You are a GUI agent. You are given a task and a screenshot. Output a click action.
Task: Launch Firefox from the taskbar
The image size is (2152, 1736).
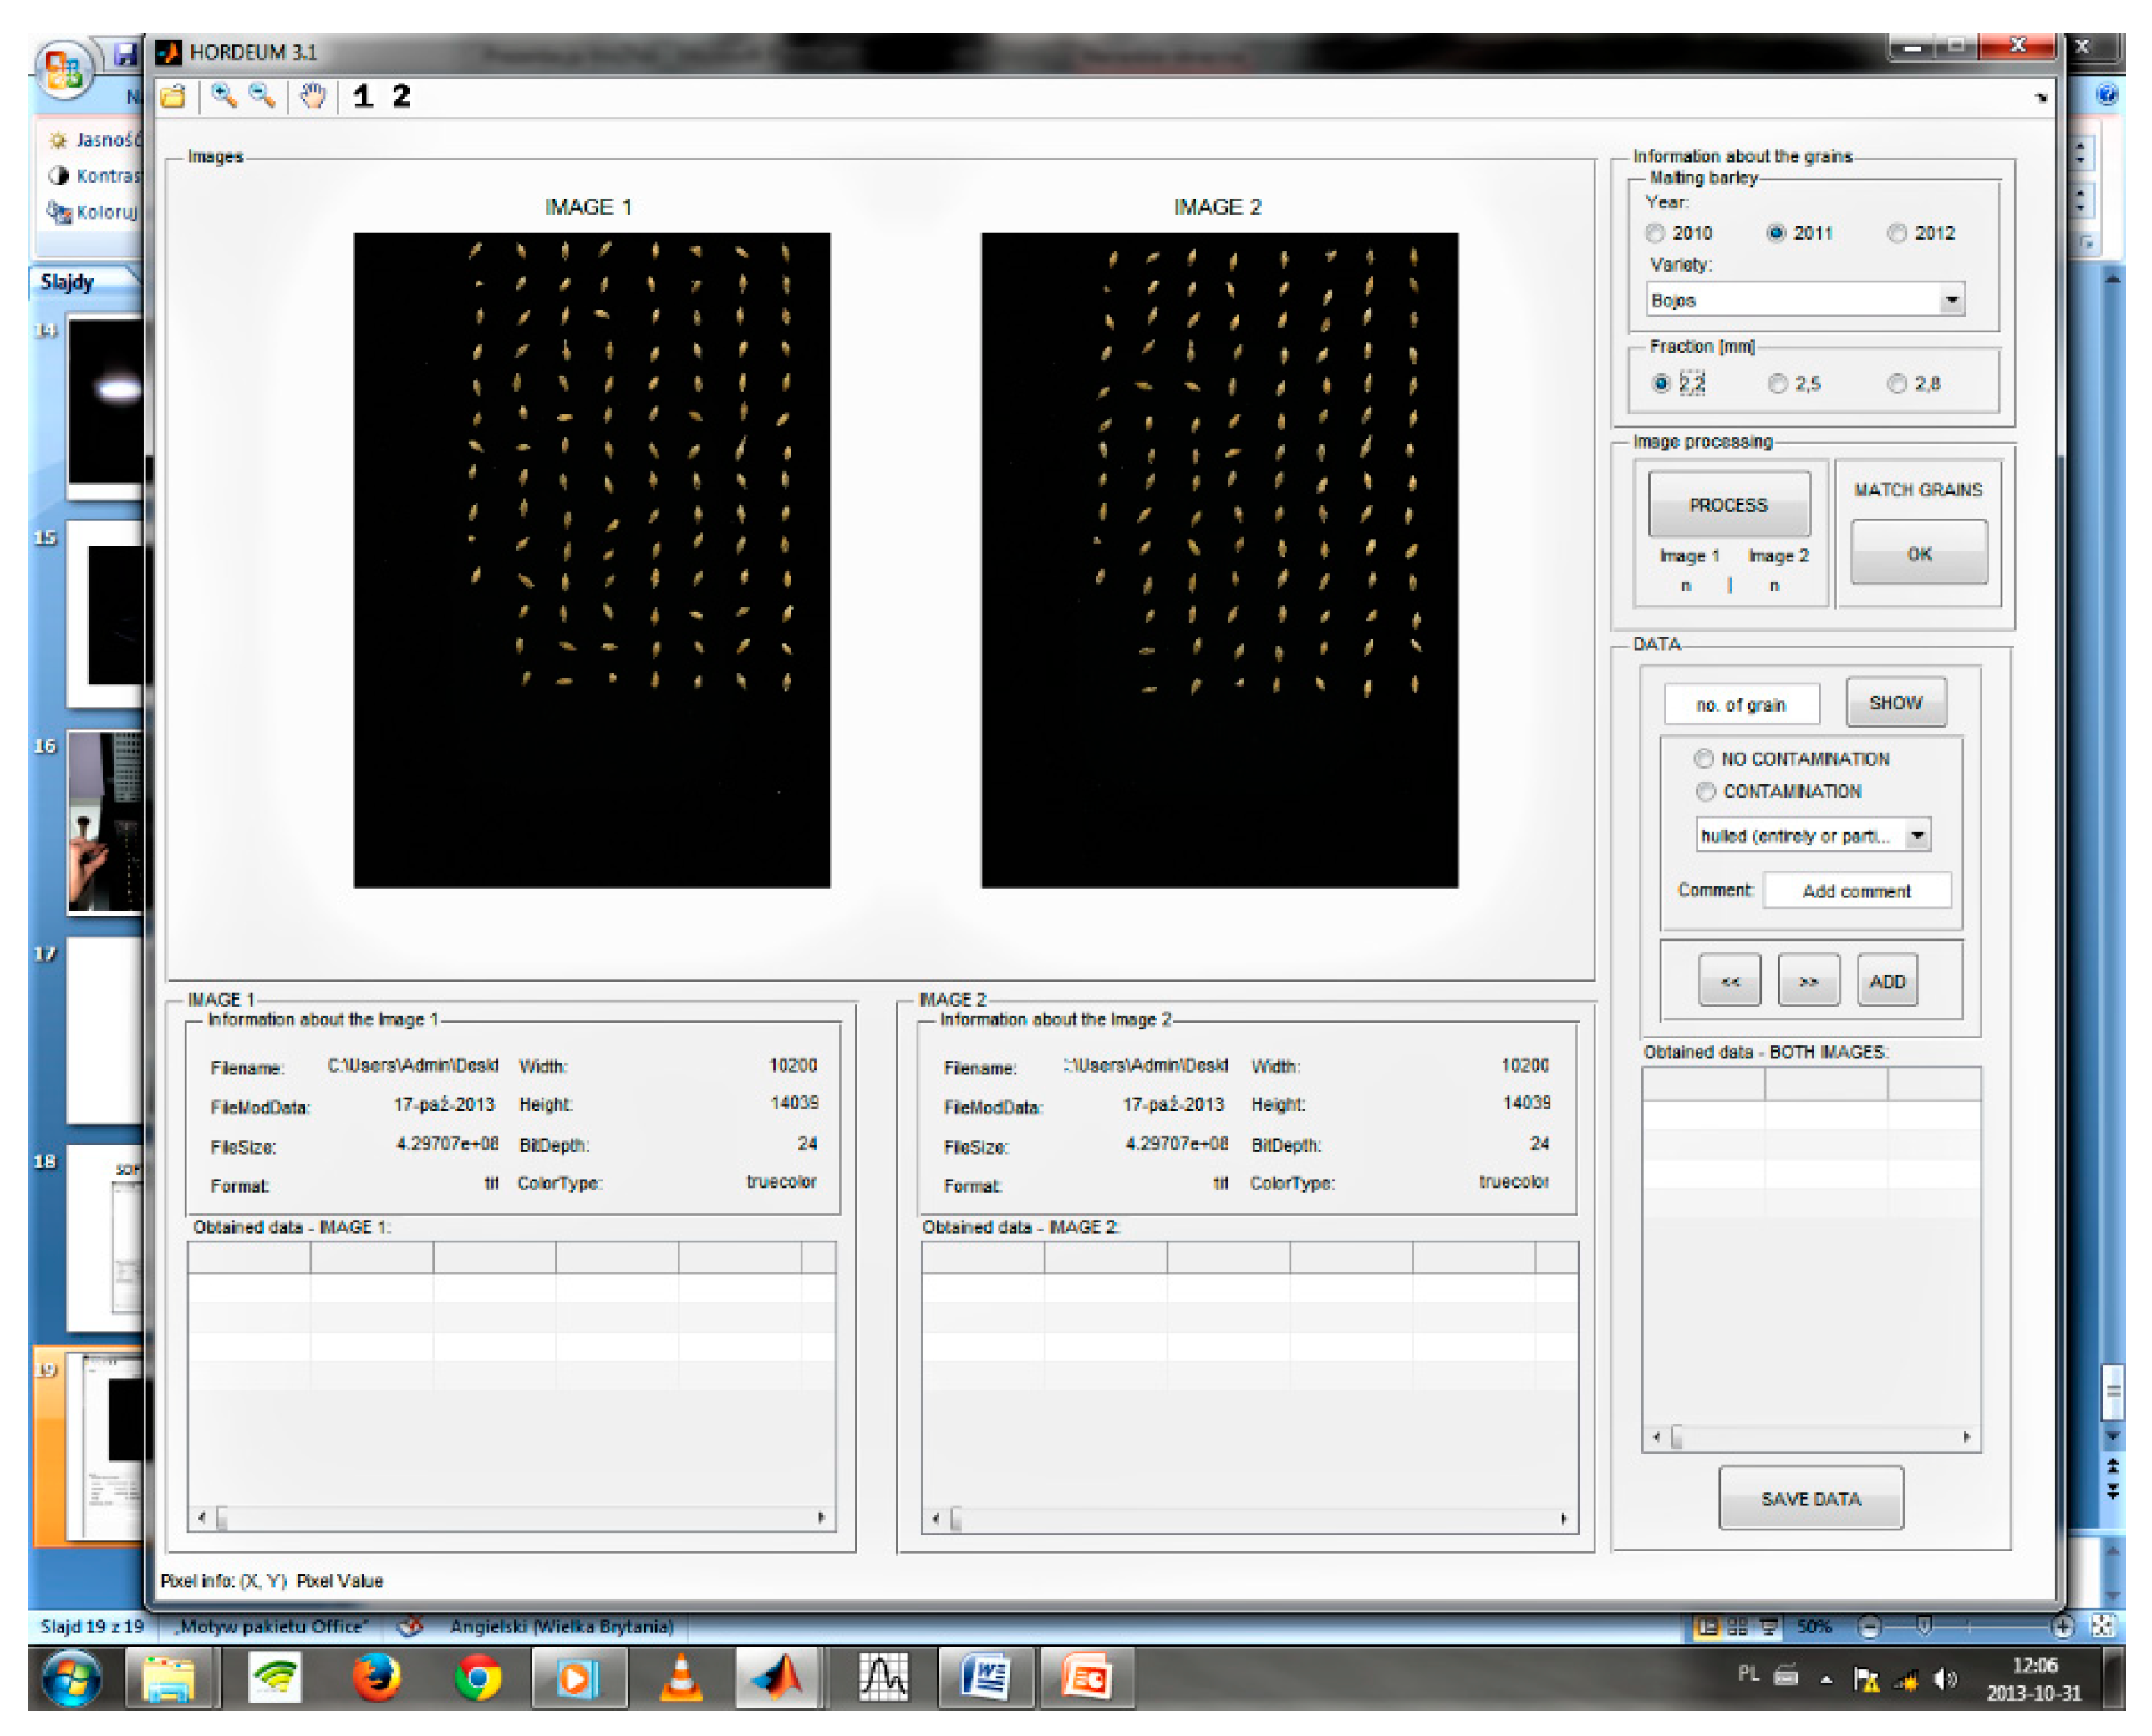(x=377, y=1678)
